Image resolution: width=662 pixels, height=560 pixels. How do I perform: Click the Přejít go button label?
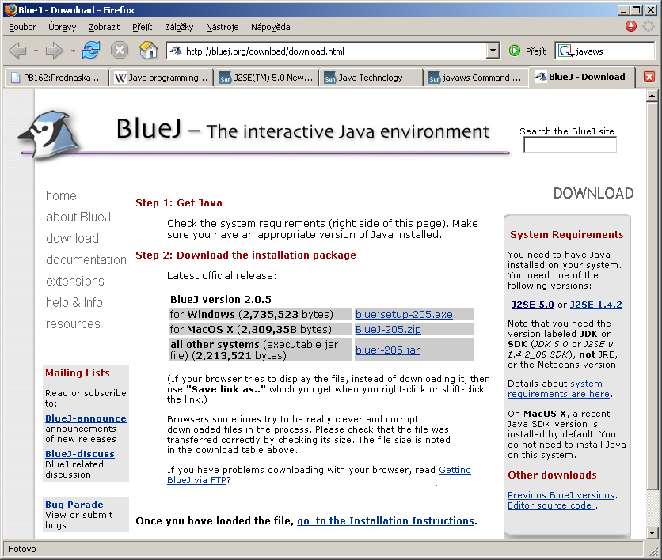(x=536, y=51)
